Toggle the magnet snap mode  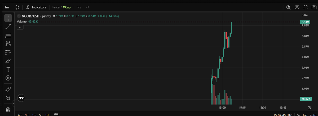click(x=8, y=109)
